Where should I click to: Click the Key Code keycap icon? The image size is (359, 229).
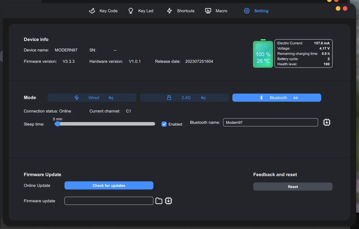pos(92,11)
